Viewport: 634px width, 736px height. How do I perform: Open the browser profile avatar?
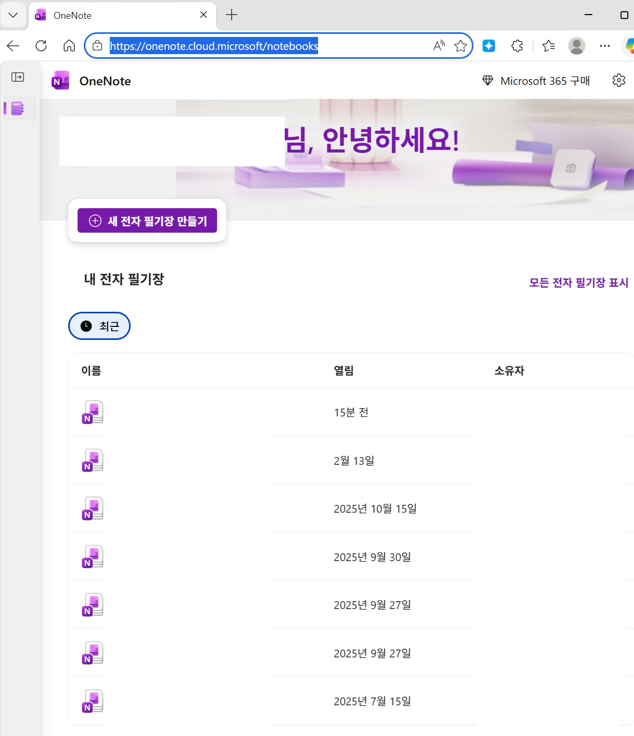click(x=577, y=46)
